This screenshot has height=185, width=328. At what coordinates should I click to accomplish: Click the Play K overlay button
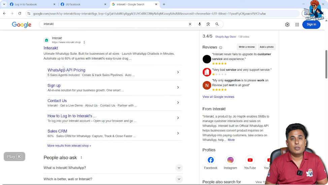(x=14, y=157)
